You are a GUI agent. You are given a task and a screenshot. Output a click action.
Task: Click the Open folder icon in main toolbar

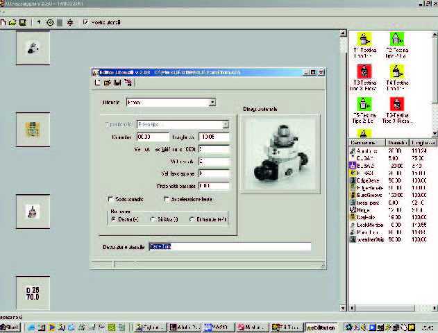[x=12, y=22]
